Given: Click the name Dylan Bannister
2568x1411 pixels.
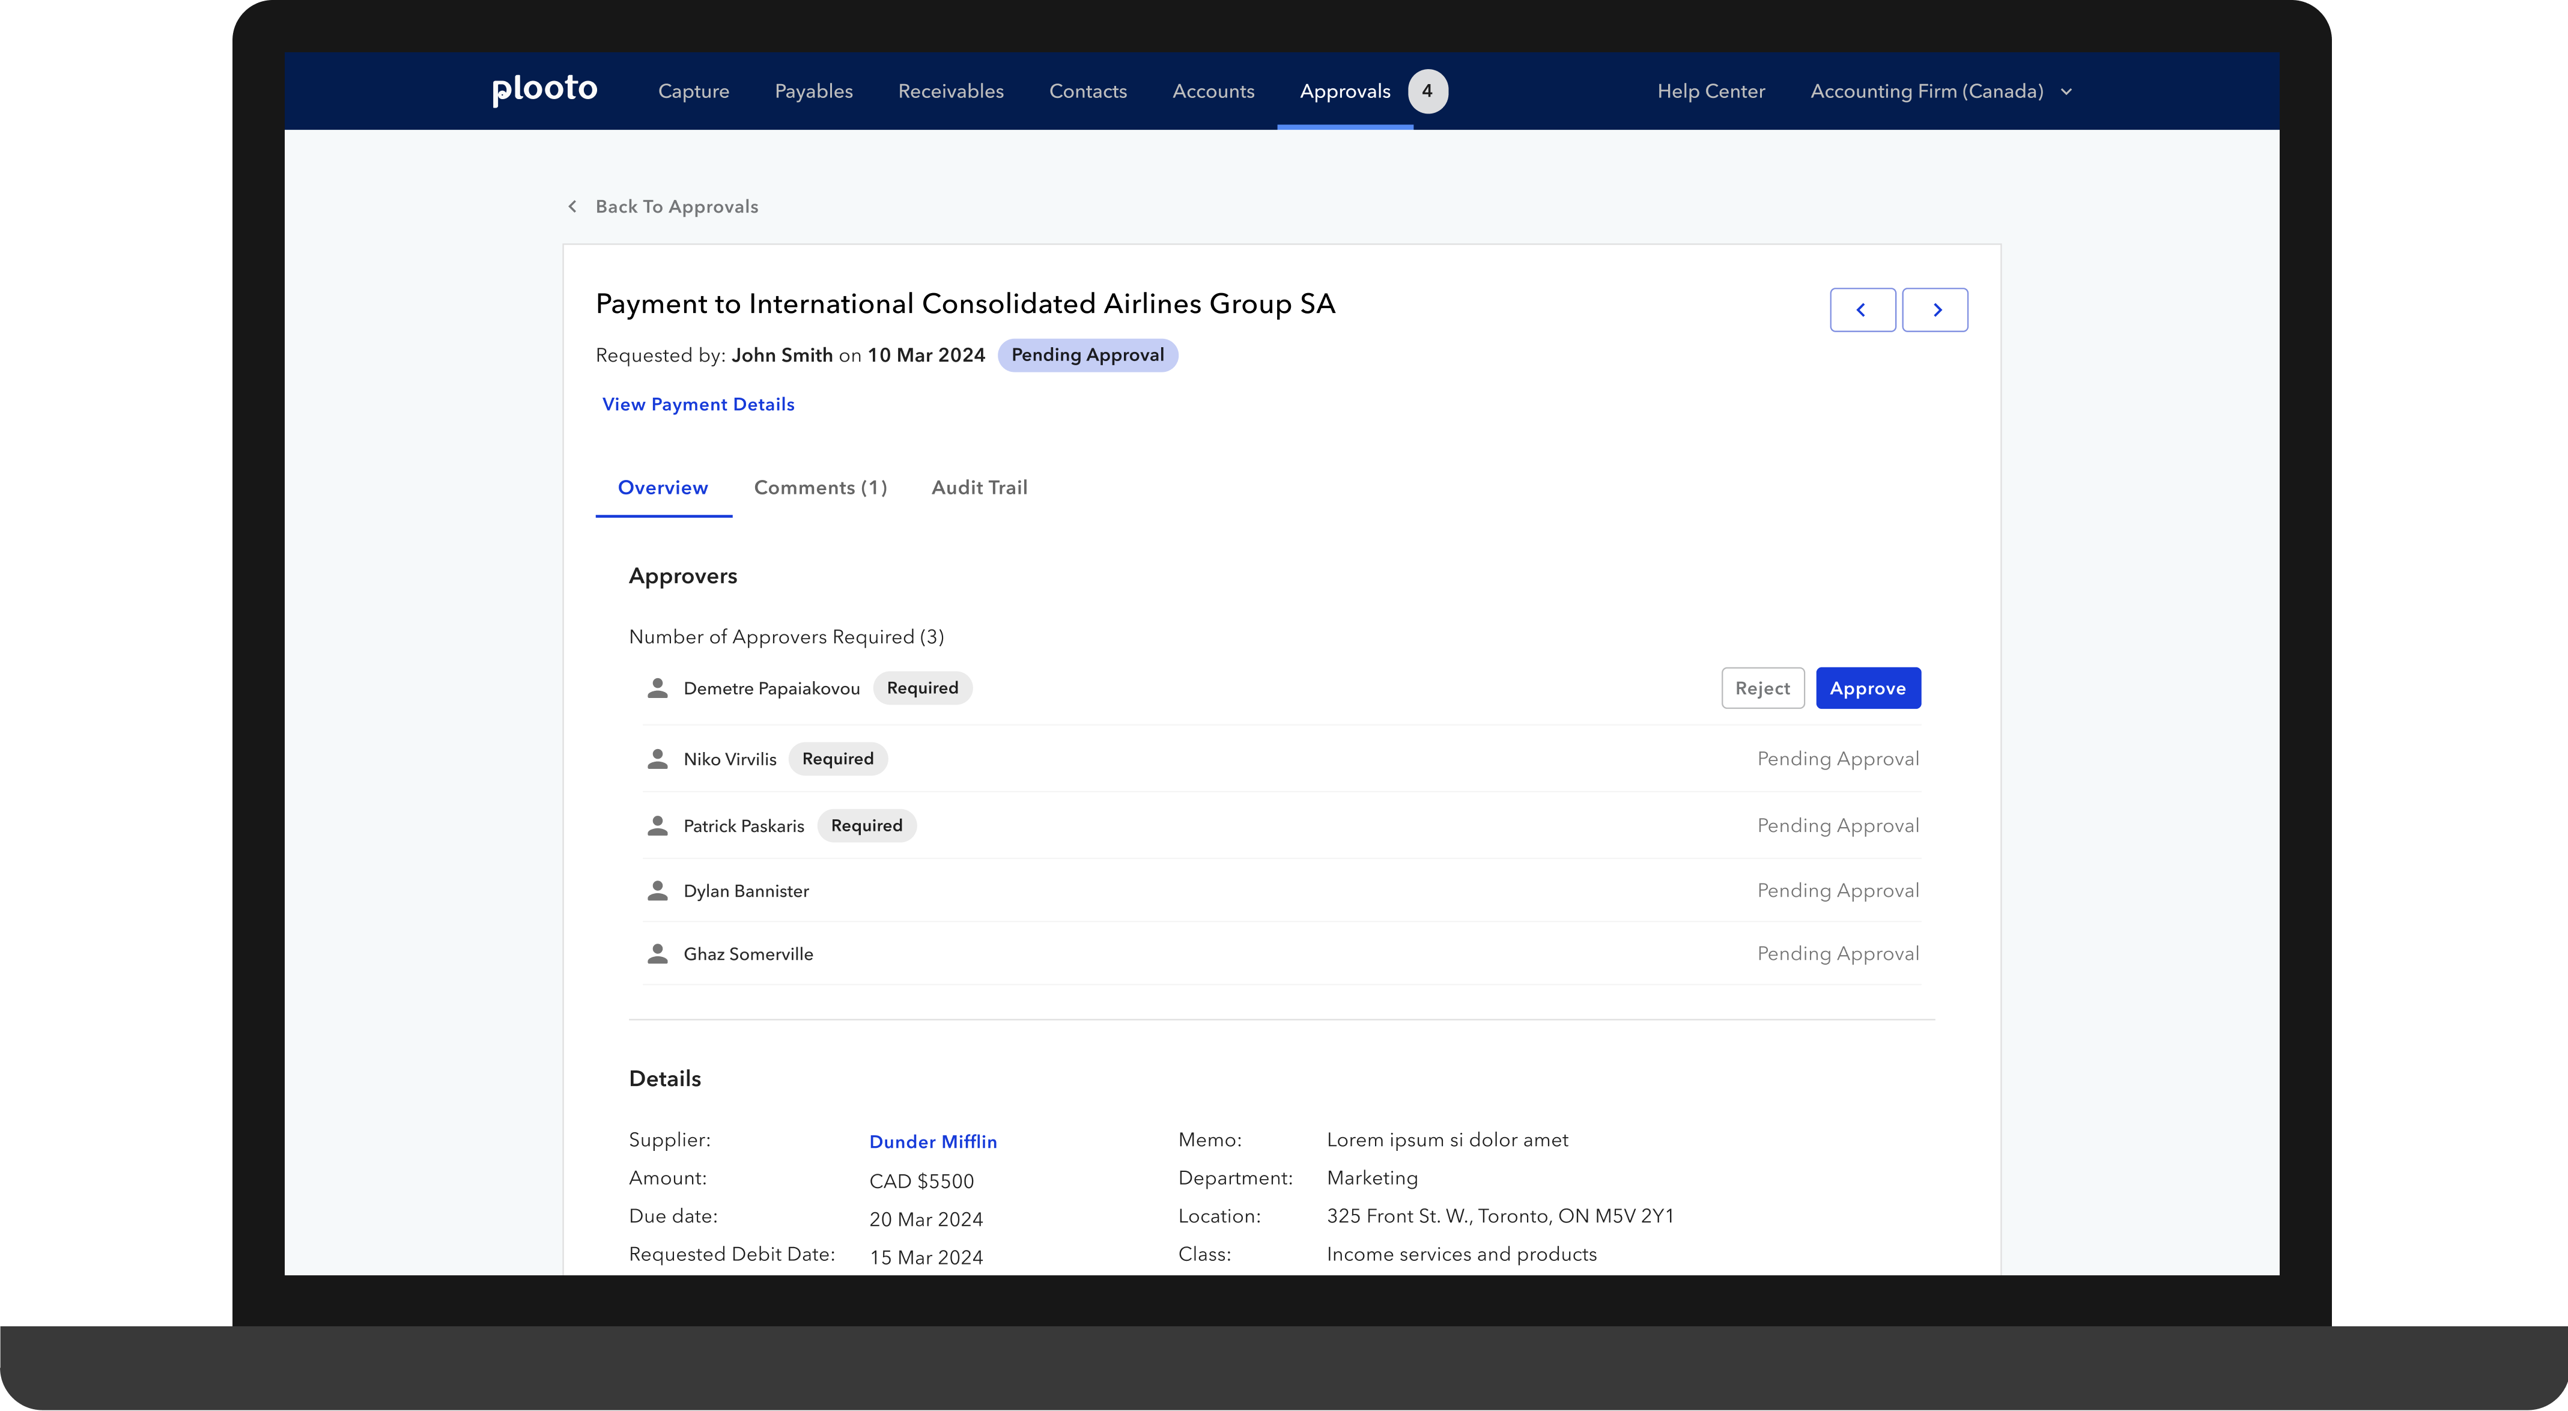Looking at the screenshot, I should pos(747,891).
